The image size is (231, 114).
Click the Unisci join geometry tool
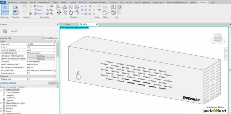pos(38,14)
